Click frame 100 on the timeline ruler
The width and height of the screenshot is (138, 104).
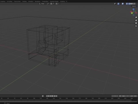[34, 98]
